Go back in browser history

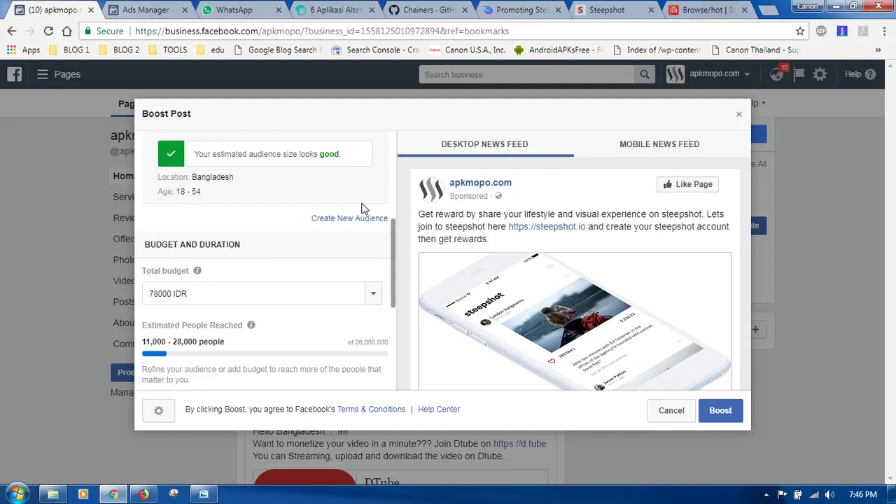pyautogui.click(x=12, y=31)
